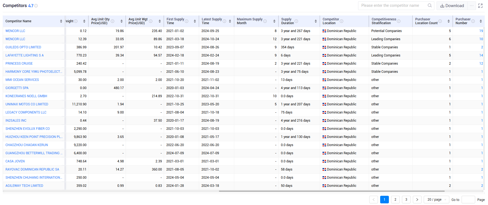This screenshot has width=488, height=205.
Task: Open the 20 / page size dropdown
Action: click(x=437, y=200)
